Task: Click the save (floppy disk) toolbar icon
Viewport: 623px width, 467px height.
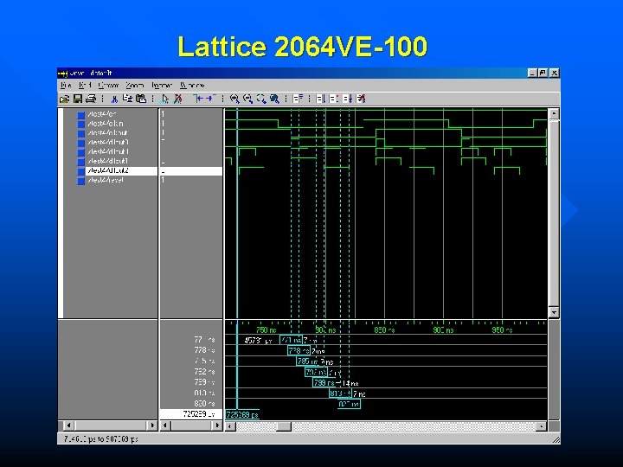Action: 78,99
